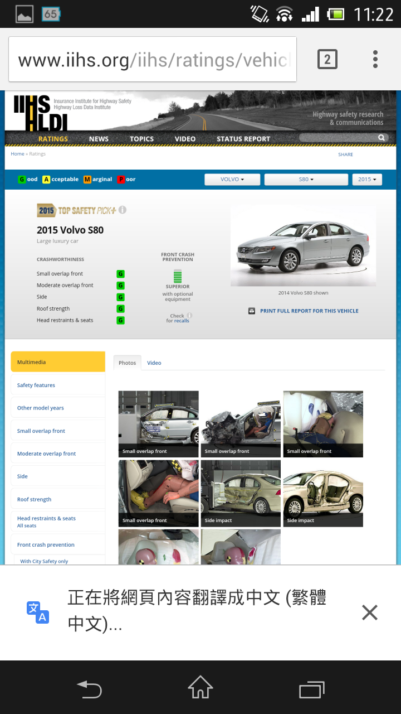Click the SHARE link

coord(345,155)
